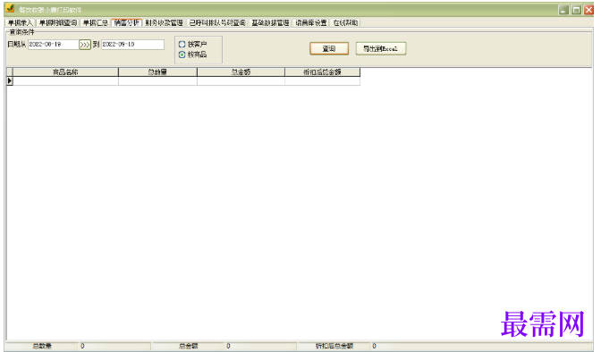Switch to the 基础数据管理 tab
Viewport: 601px width, 352px height.
[270, 23]
